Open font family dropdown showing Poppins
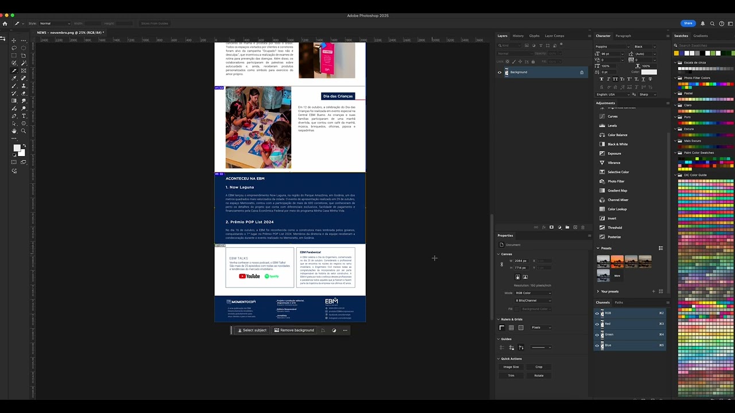This screenshot has height=413, width=735. pos(613,46)
